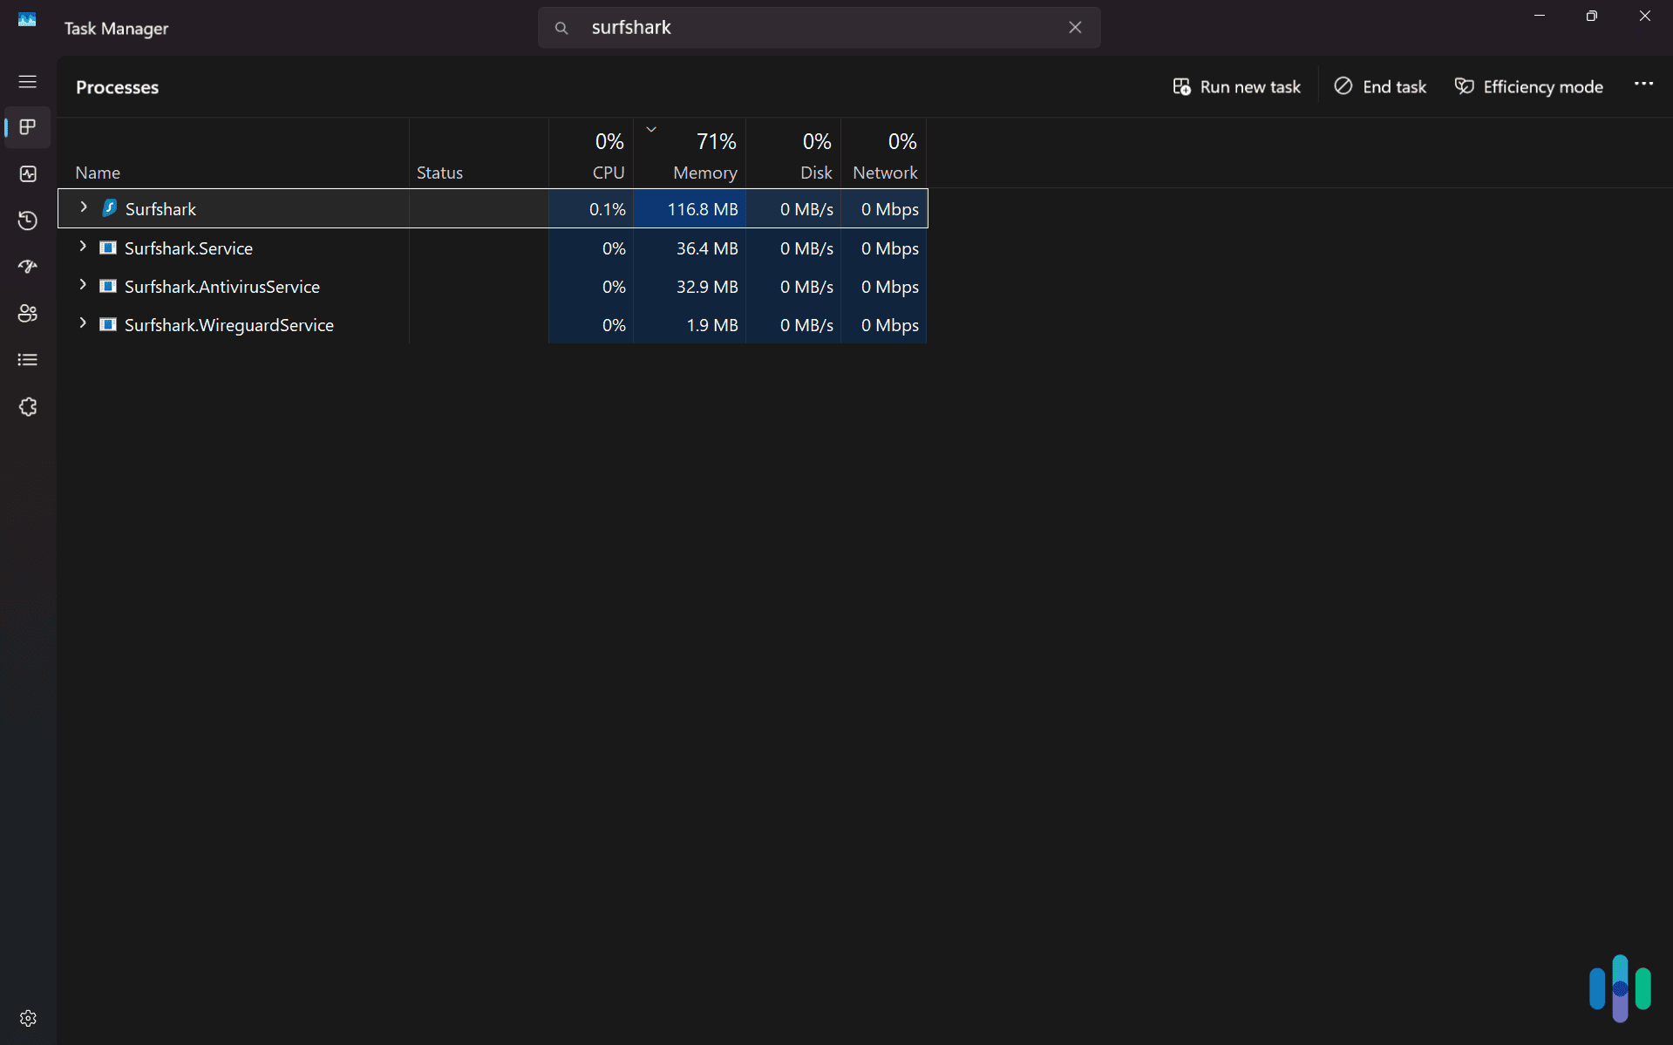The height and width of the screenshot is (1045, 1673).
Task: Open the Details view in sidebar
Action: click(27, 359)
